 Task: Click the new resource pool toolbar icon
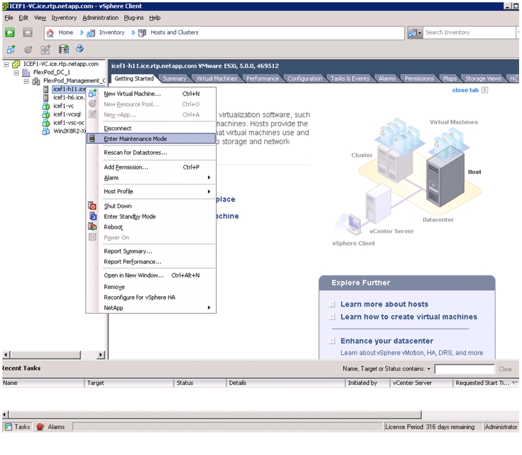pyautogui.click(x=29, y=50)
